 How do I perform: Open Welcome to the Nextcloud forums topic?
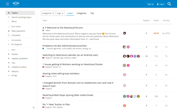click(x=65, y=28)
